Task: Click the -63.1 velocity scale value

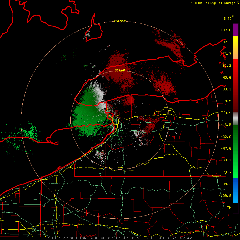Action: [x=226, y=160]
